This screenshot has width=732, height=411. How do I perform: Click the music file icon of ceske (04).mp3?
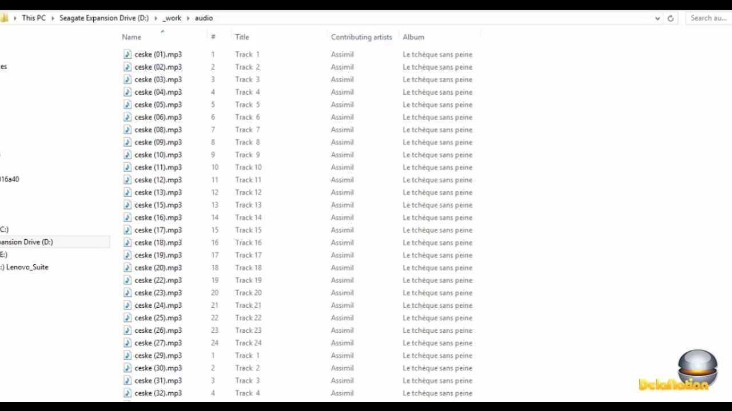click(128, 92)
